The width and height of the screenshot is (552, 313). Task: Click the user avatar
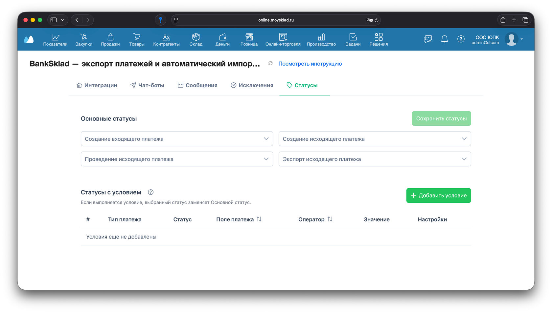(x=511, y=39)
